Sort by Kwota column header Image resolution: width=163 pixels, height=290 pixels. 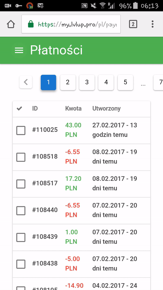click(x=73, y=108)
